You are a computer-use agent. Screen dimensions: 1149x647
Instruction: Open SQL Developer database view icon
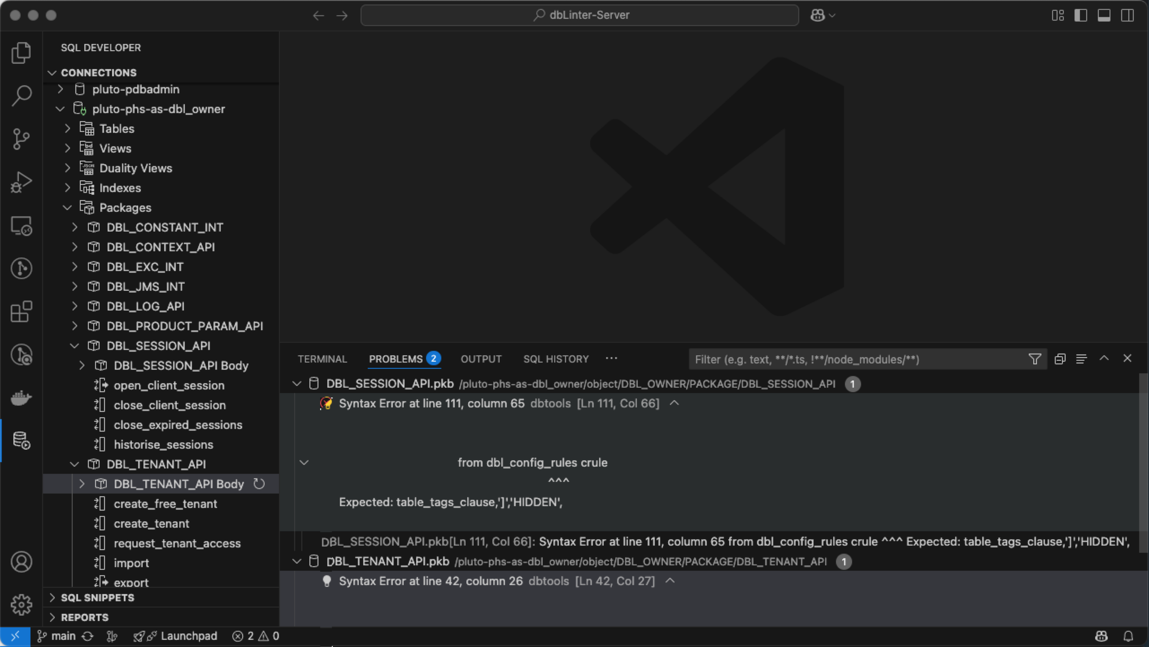tap(21, 441)
